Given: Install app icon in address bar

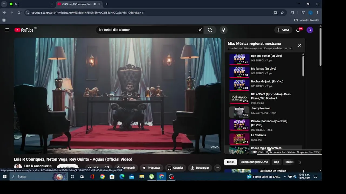Looking at the screenshot, I should pos(275,12).
